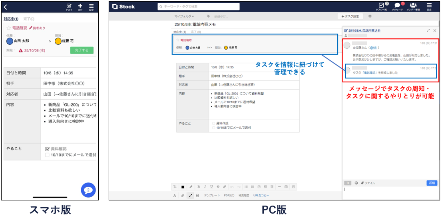Tap the 添付 plus icon on smartphone
The width and height of the screenshot is (442, 222).
[x=80, y=7]
